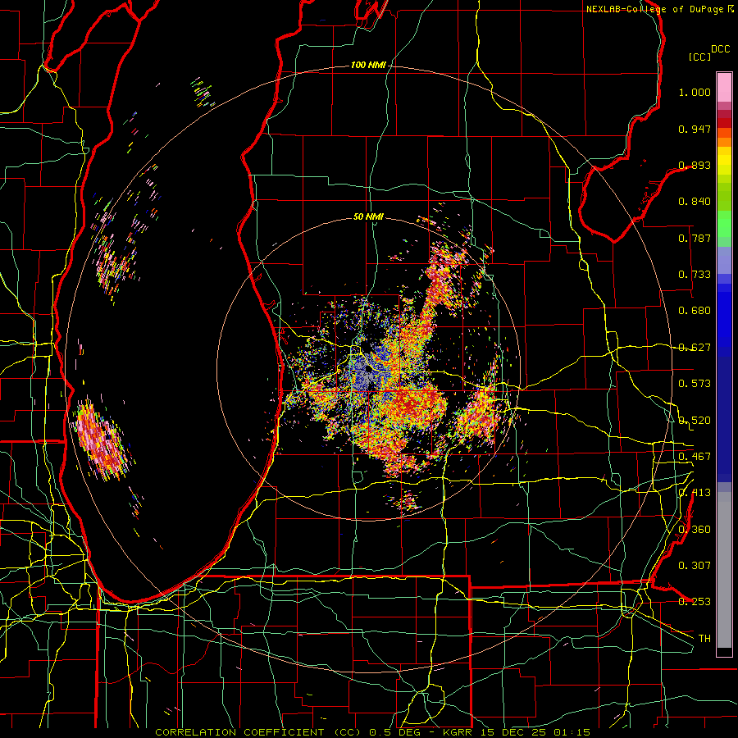The height and width of the screenshot is (738, 738).
Task: Click the [CC] label above the color bar
Action: 699,57
